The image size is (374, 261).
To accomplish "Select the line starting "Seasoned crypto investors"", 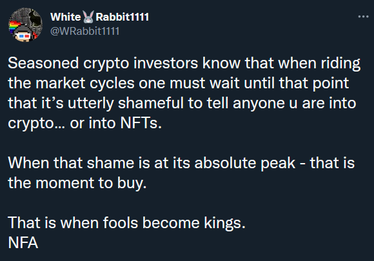I will (184, 64).
